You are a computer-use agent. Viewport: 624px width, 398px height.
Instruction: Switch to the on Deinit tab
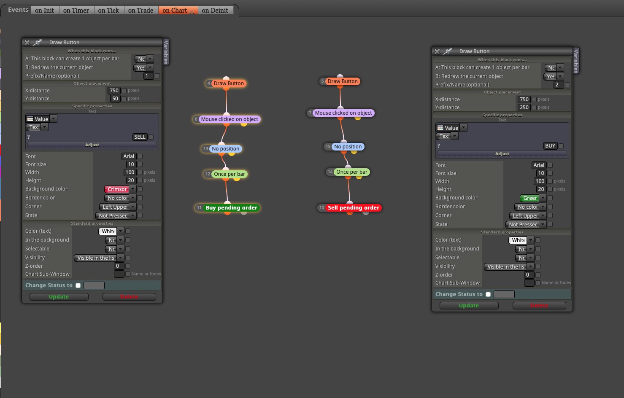coord(215,10)
